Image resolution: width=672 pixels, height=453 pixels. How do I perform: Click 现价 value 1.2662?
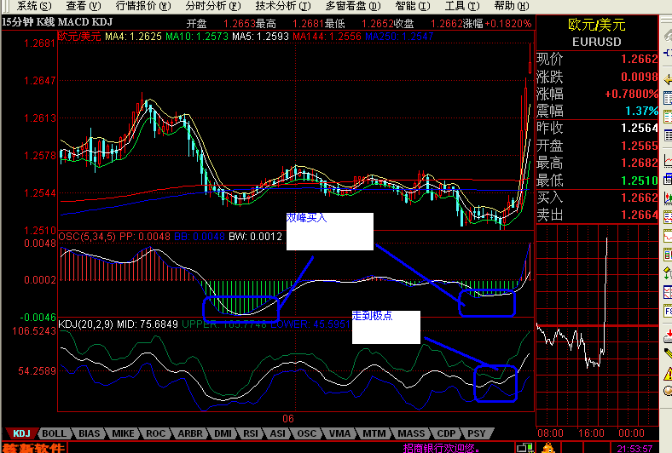tap(639, 59)
